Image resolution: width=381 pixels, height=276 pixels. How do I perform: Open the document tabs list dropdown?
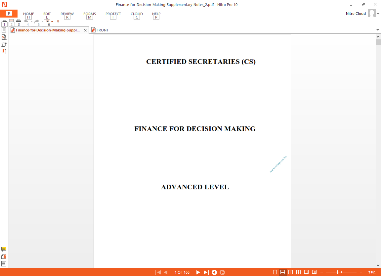[x=378, y=30]
